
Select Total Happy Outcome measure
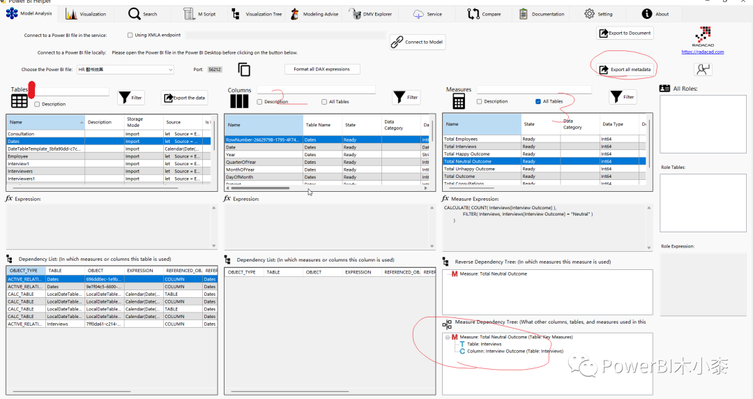tap(545, 154)
